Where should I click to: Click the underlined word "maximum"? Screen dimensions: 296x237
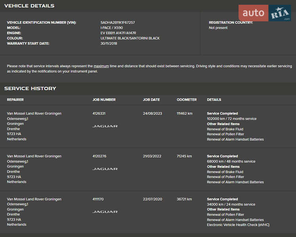click(x=101, y=66)
